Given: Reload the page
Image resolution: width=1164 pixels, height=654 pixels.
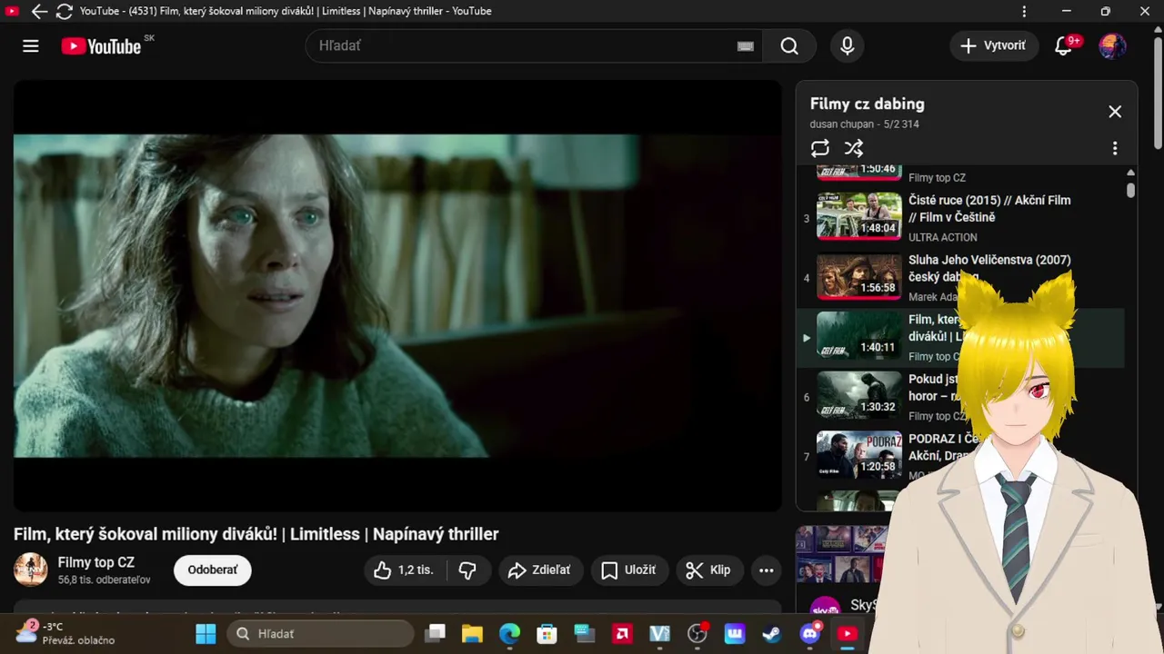Looking at the screenshot, I should click(x=64, y=11).
